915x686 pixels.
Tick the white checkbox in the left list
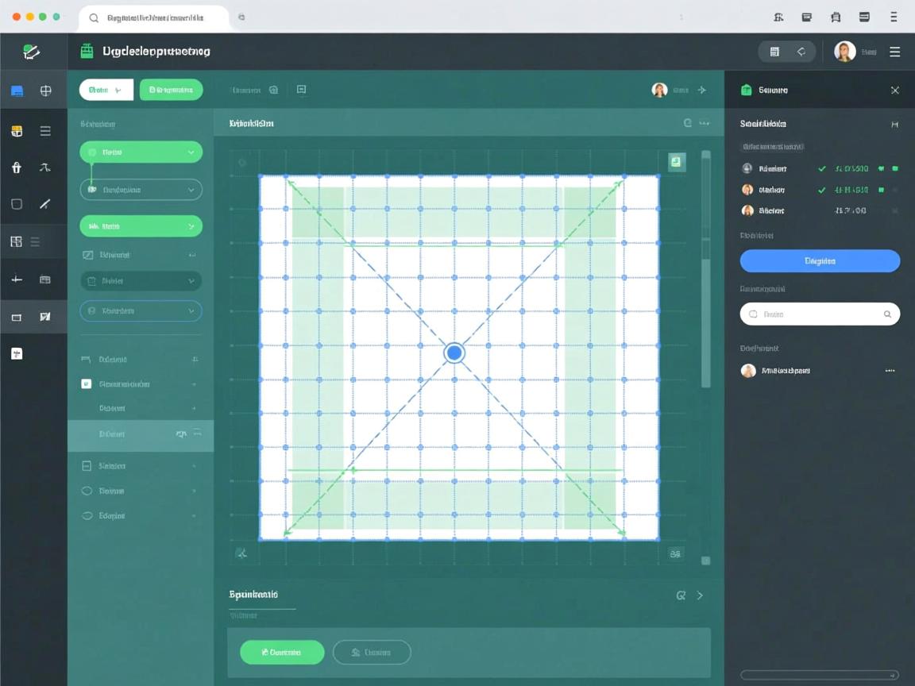point(87,384)
